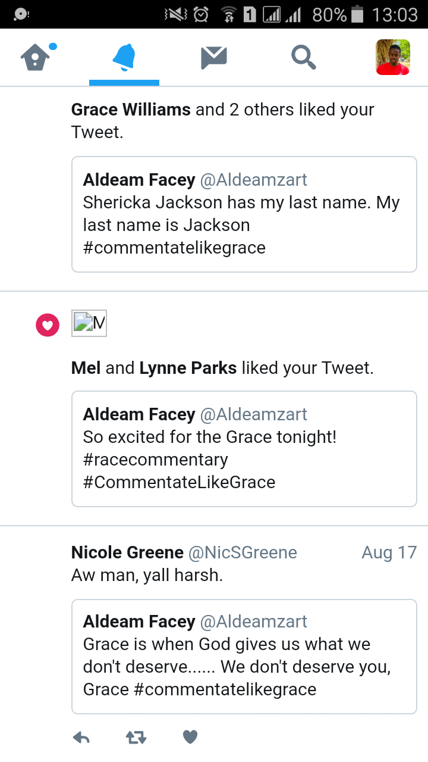This screenshot has width=428, height=762.
Task: Open Nicole Greene's profile name
Action: 127,552
